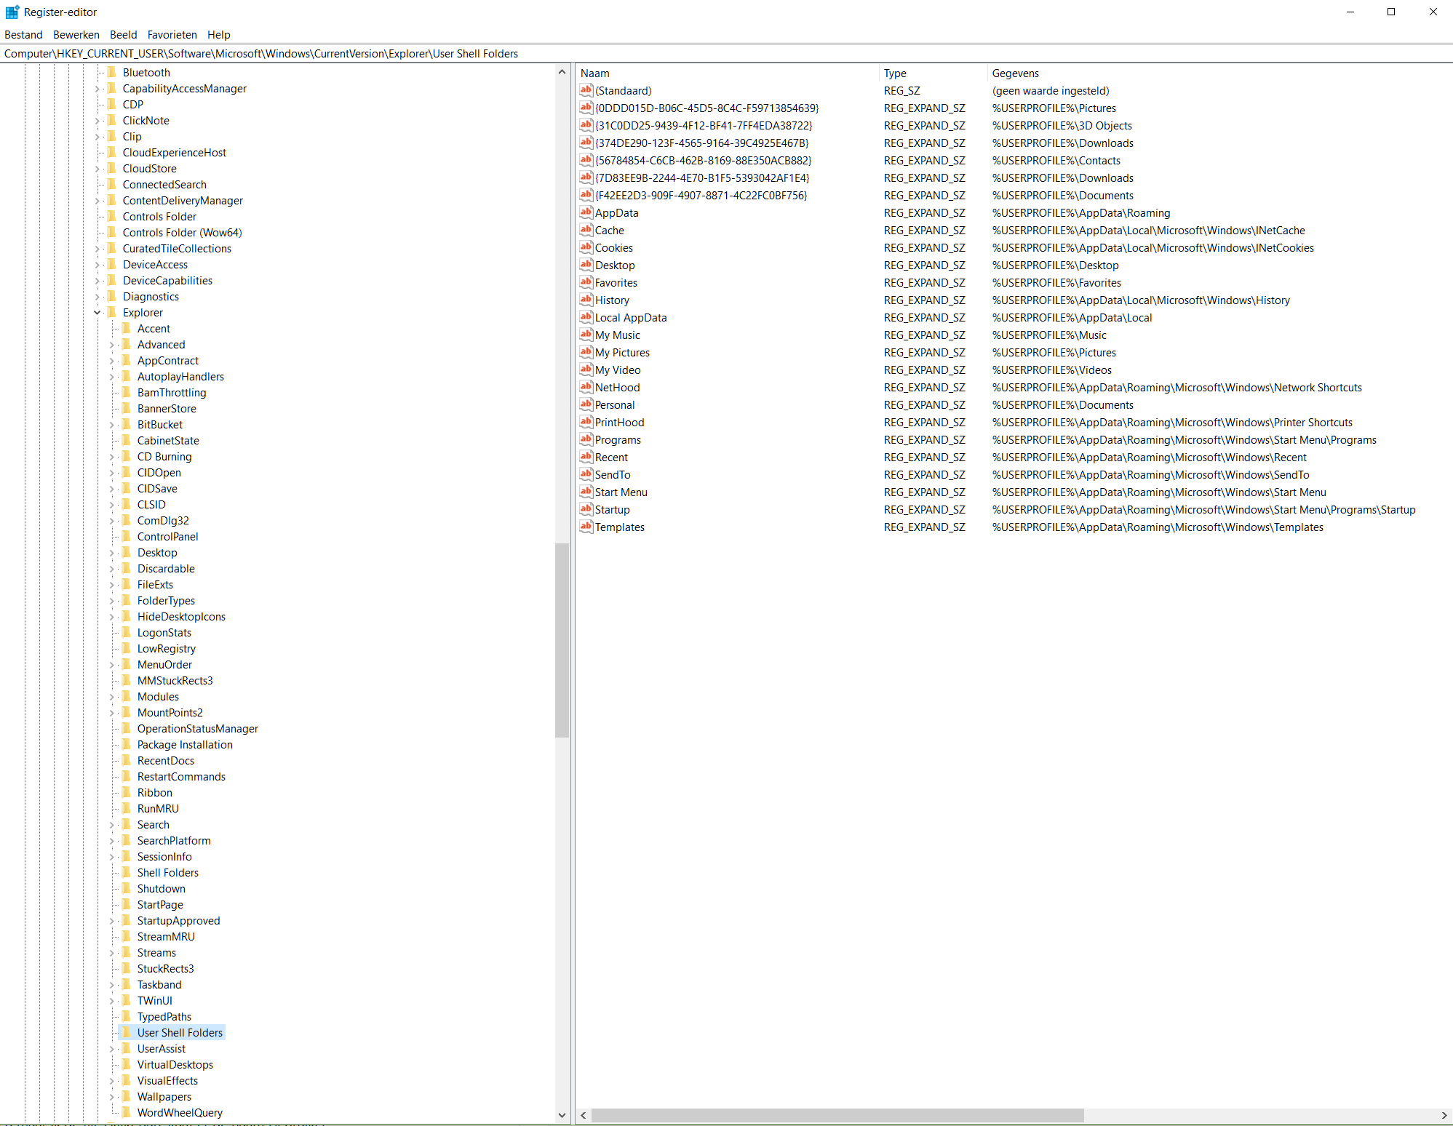
Task: Click the folder icon beside Bluetooth key
Action: (112, 72)
